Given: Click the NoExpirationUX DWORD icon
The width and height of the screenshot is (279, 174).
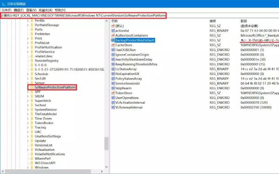Looking at the screenshot, I should click(113, 74).
